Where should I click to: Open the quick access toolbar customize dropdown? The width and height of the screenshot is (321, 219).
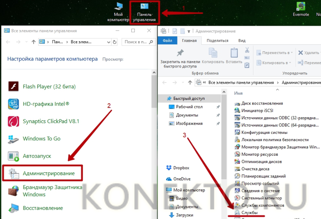coord(189,31)
